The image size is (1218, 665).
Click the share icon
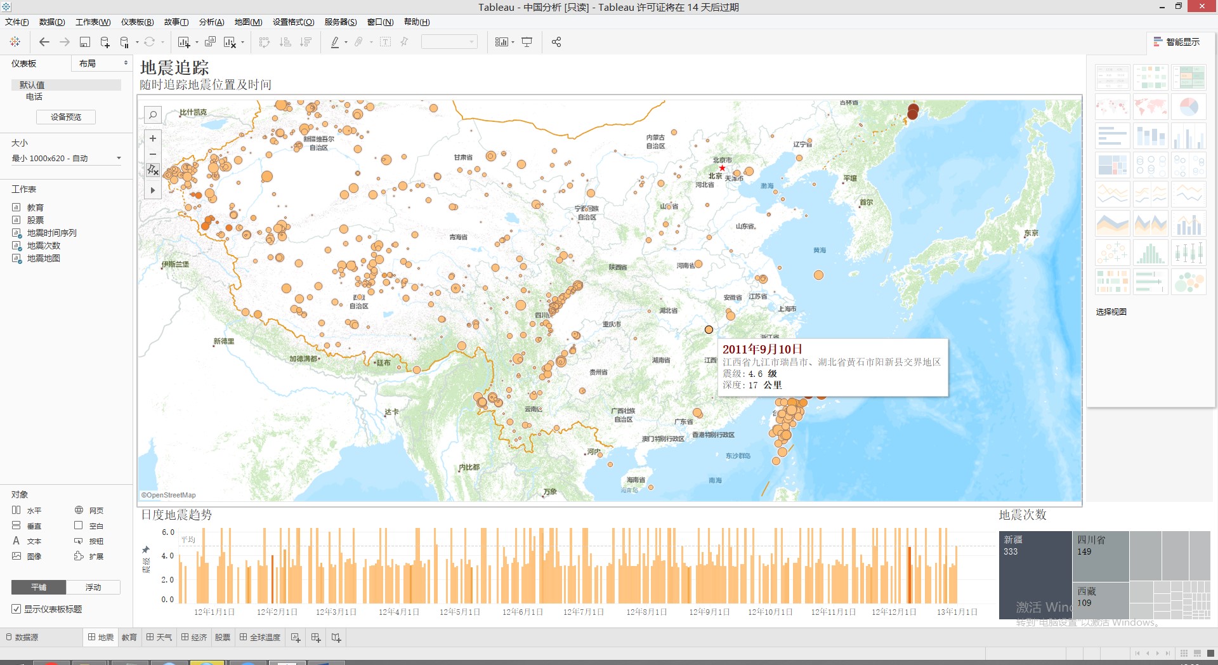pyautogui.click(x=556, y=42)
